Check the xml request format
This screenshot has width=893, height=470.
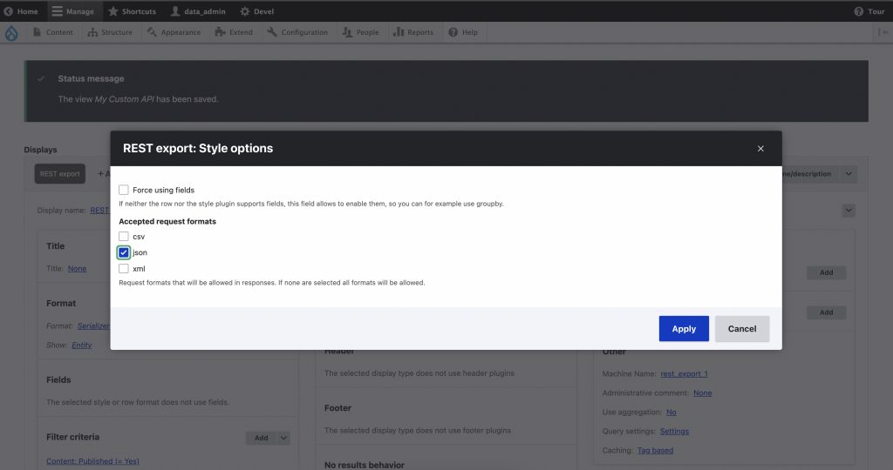pyautogui.click(x=124, y=268)
